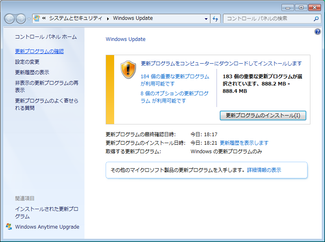This screenshot has height=242, width=325.
Task: Open the 184 important updates link
Action: click(175, 80)
